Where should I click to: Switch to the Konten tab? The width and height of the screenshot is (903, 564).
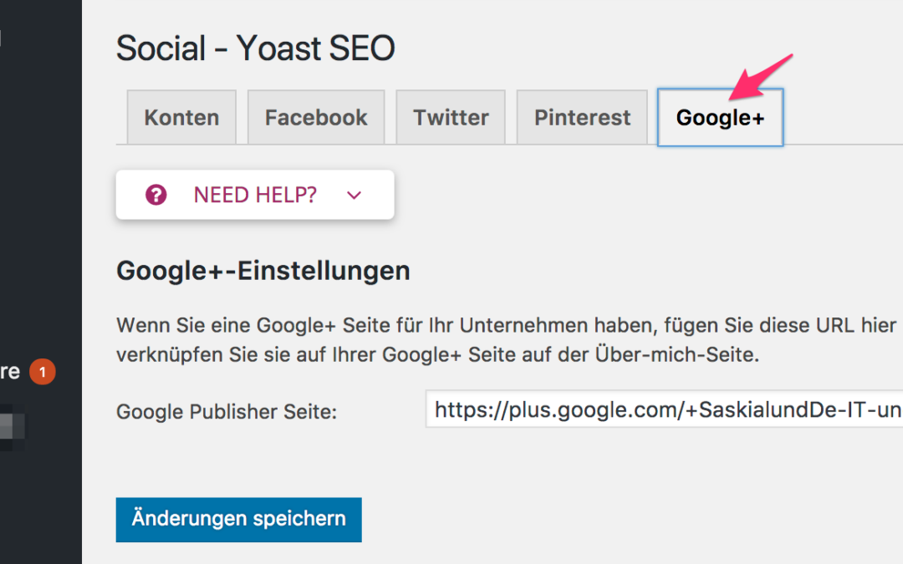[x=181, y=118]
